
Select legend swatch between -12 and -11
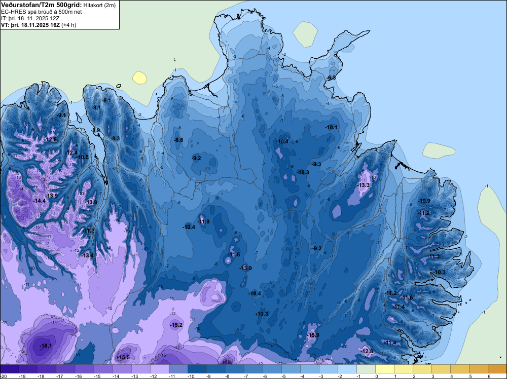pos(160,369)
